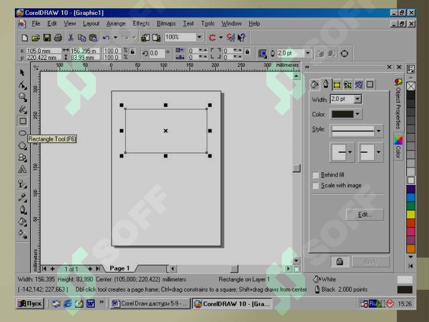Viewport: 429px width, 322px height.
Task: Expand the end arrowhead dropdown
Action: pyautogui.click(x=378, y=152)
